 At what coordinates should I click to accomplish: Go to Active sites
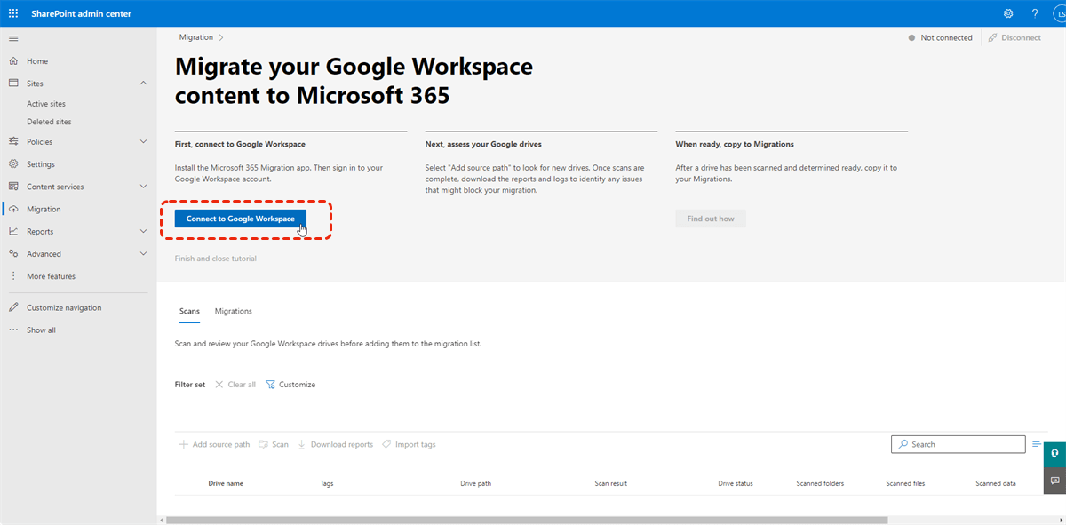[46, 104]
